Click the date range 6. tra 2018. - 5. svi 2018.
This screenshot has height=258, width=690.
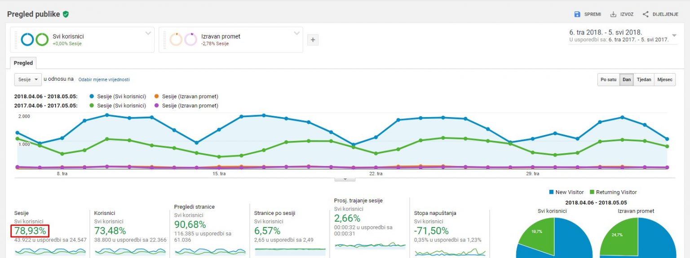pyautogui.click(x=606, y=32)
